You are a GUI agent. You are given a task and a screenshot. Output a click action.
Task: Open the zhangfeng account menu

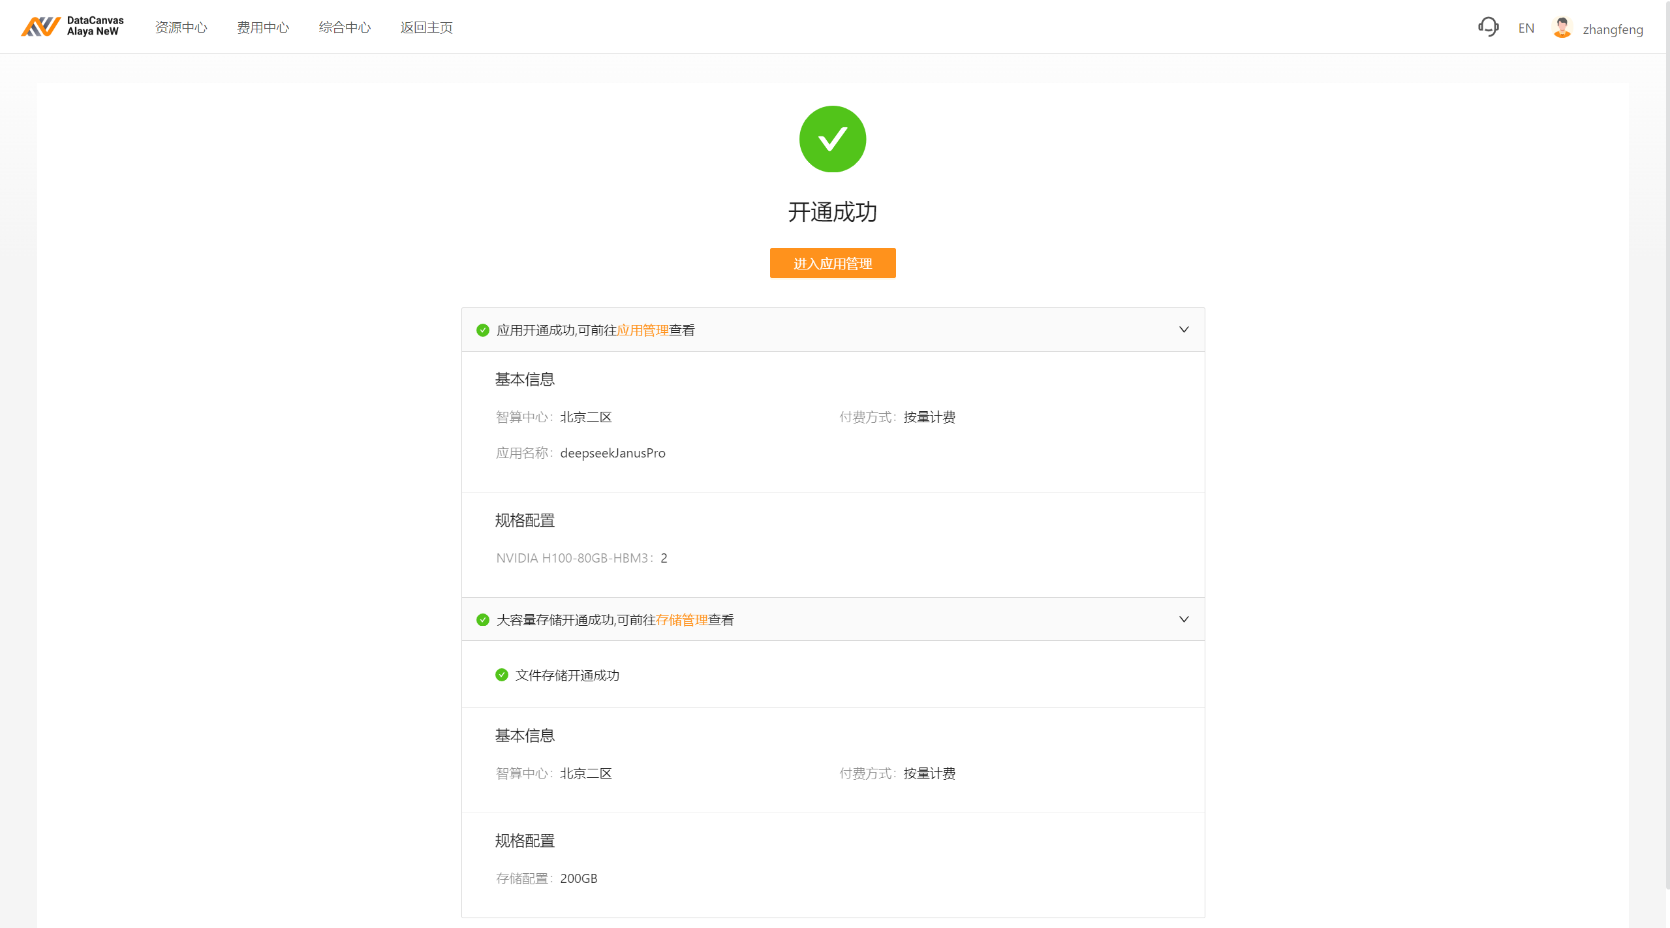1612,29
